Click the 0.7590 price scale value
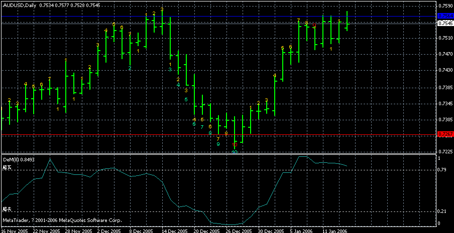The image size is (454, 233). click(x=445, y=6)
